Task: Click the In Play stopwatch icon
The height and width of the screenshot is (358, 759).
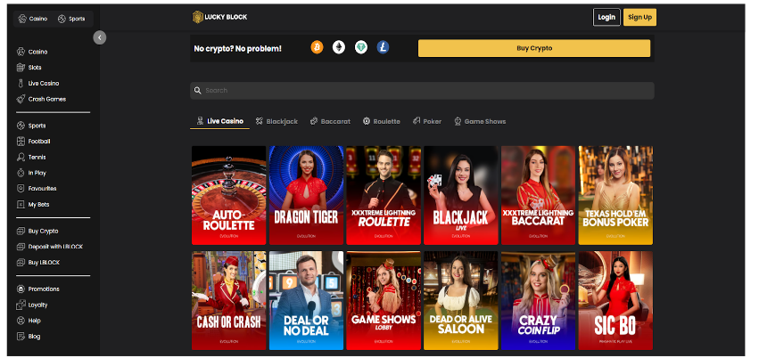Action: 21,173
